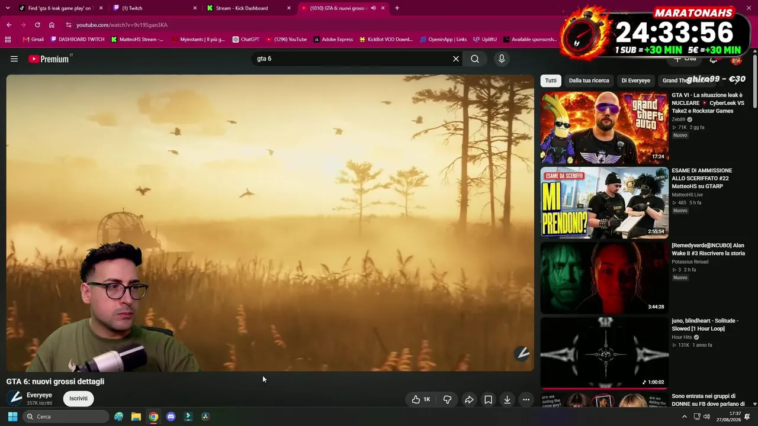Viewport: 758px width, 426px height.
Task: Switch to the 'Stream - Kick Dashboard' tab
Action: click(247, 8)
